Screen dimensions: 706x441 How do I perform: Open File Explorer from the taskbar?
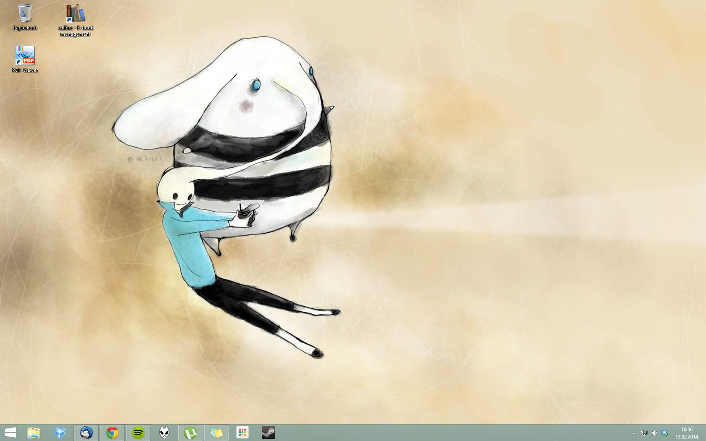[x=34, y=433]
